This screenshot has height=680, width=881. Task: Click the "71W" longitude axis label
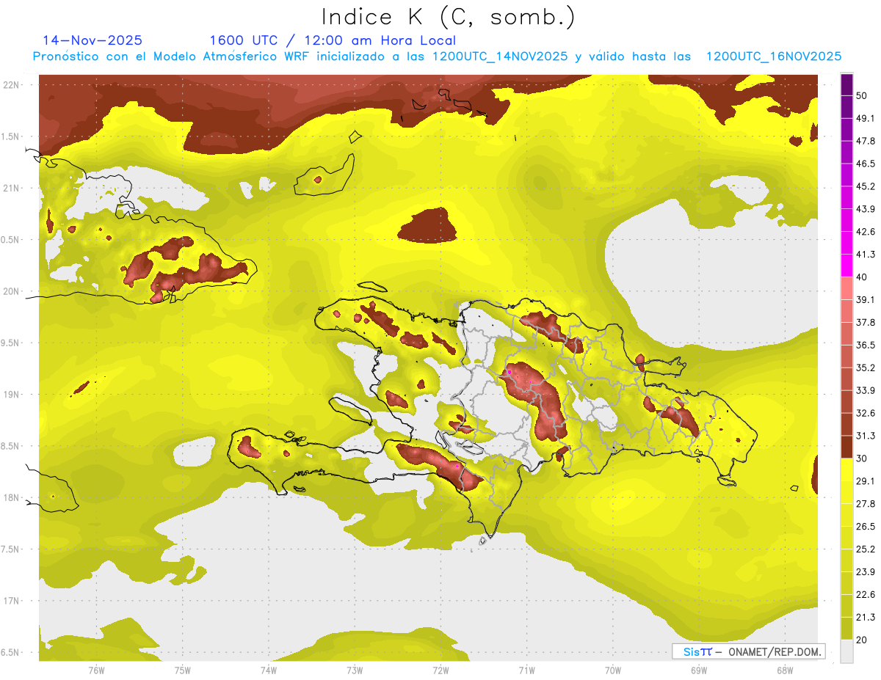[x=526, y=670]
